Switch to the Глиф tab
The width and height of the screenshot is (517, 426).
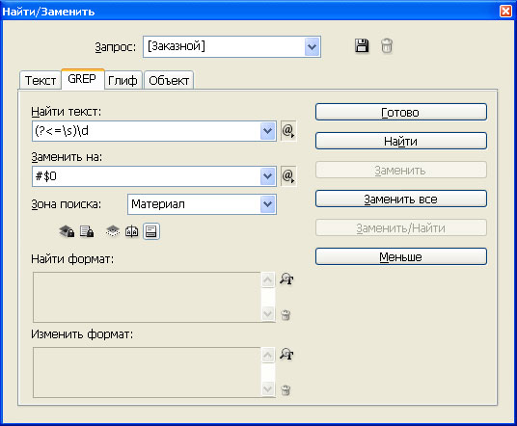pyautogui.click(x=122, y=80)
